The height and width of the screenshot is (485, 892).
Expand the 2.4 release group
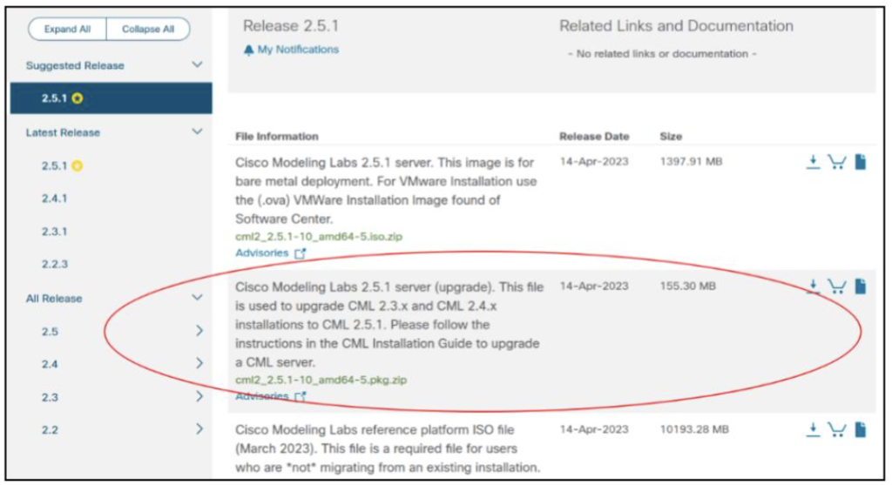199,363
